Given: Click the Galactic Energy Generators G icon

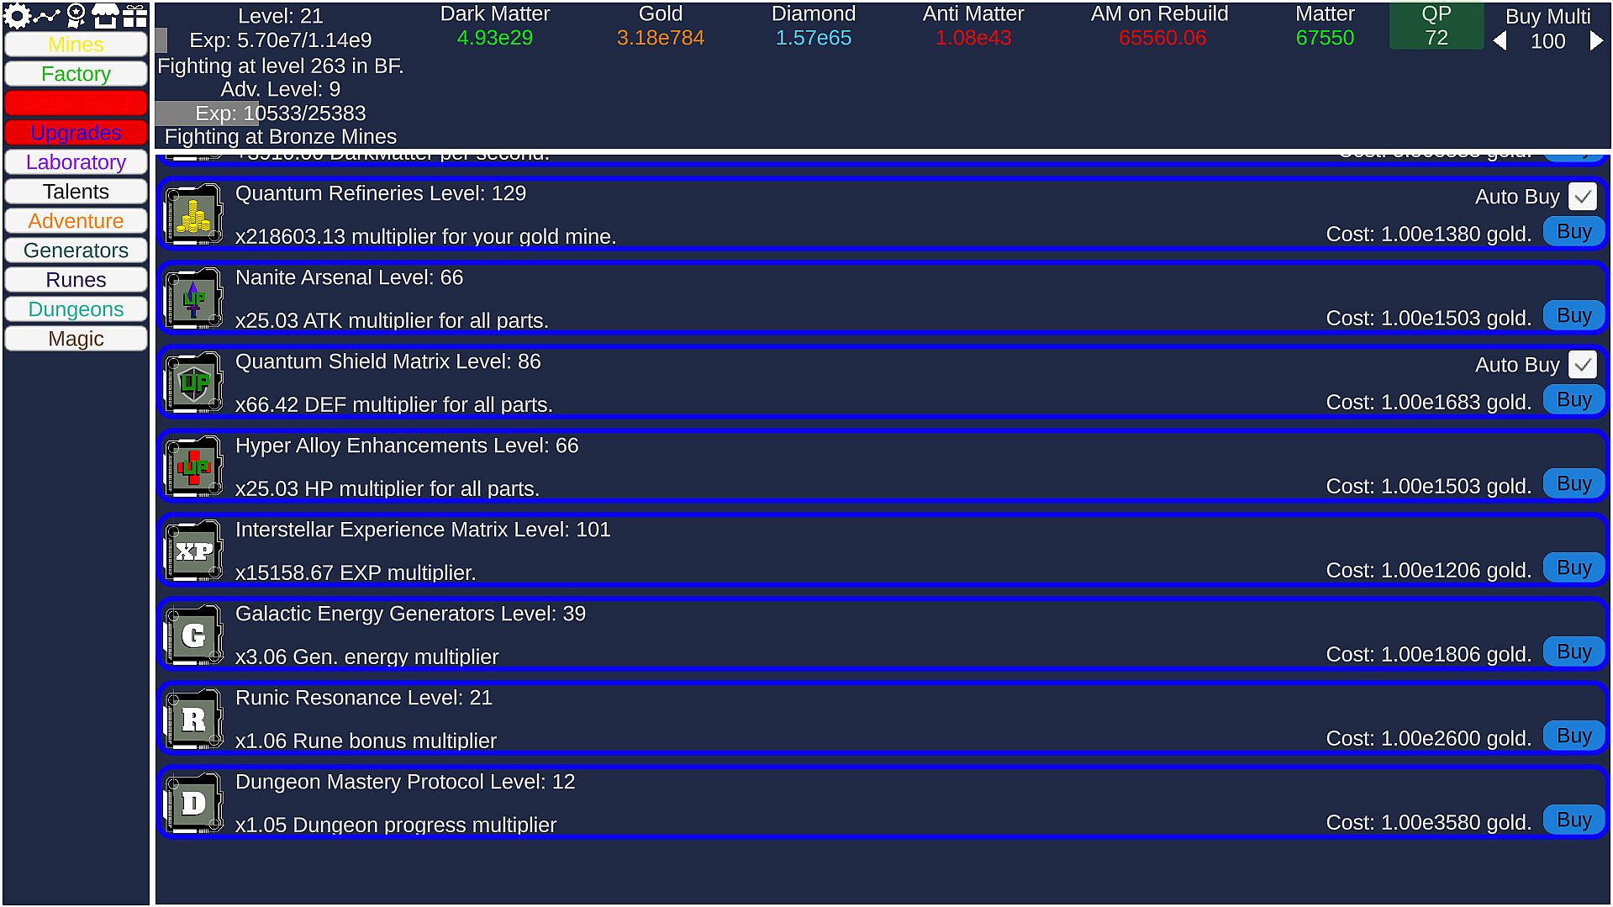Looking at the screenshot, I should point(194,635).
